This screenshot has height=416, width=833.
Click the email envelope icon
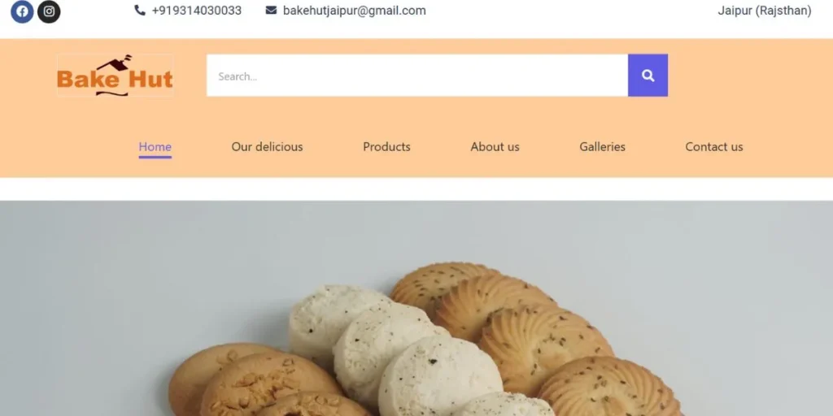(x=271, y=10)
